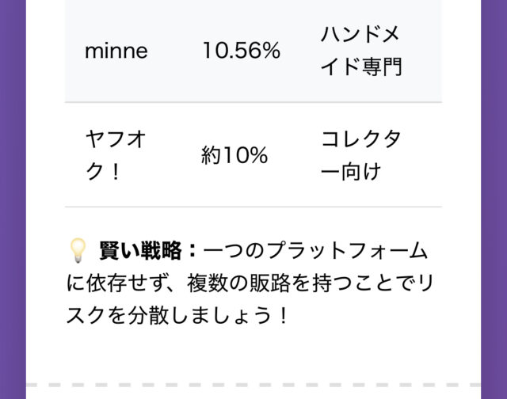Select the ハンドメイド専門 description cell

(x=361, y=51)
